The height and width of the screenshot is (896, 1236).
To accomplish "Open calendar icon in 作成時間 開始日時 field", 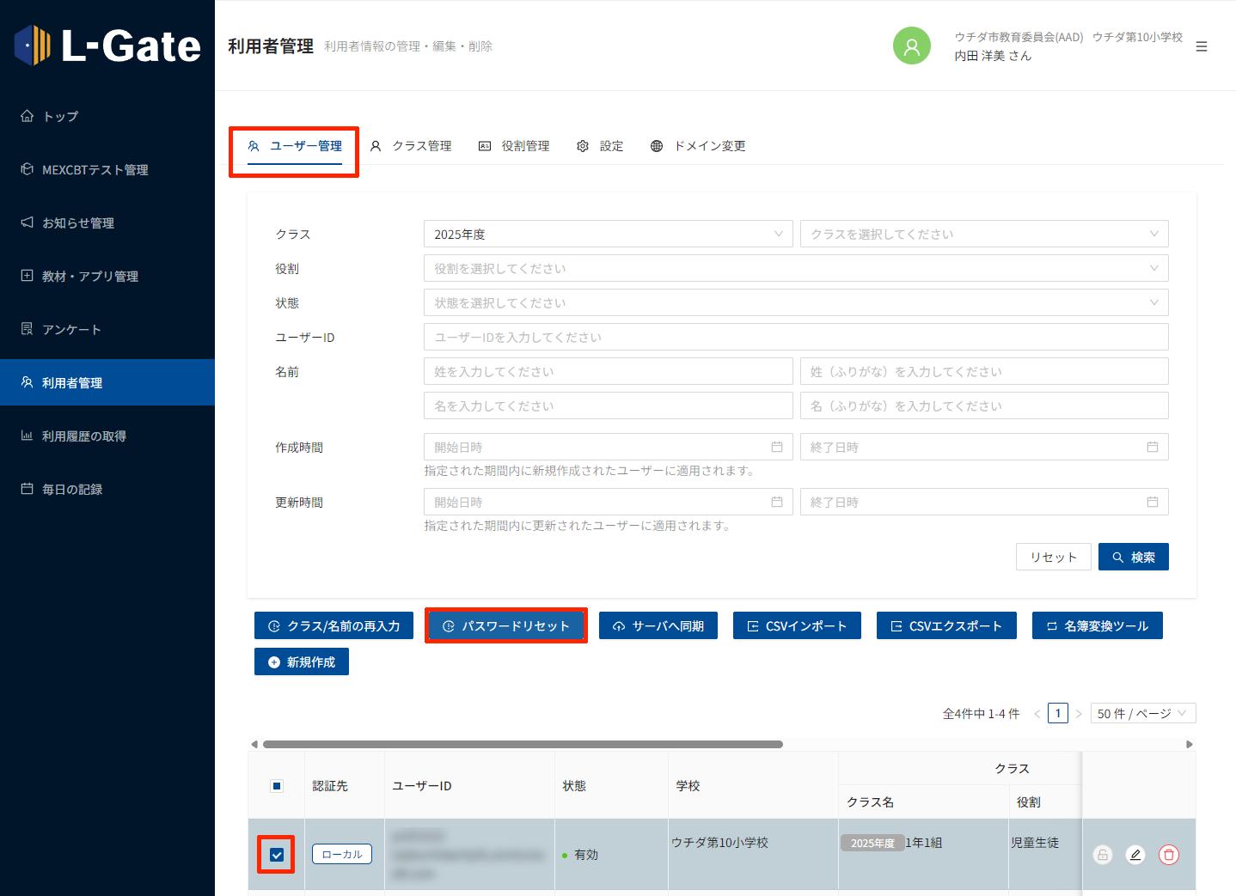I will tap(776, 447).
